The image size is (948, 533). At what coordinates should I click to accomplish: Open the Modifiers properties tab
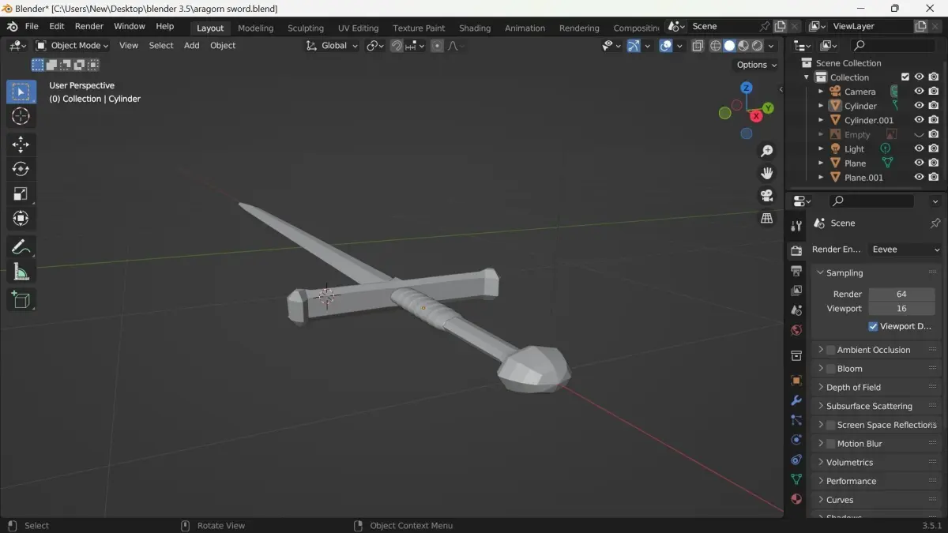pyautogui.click(x=796, y=400)
